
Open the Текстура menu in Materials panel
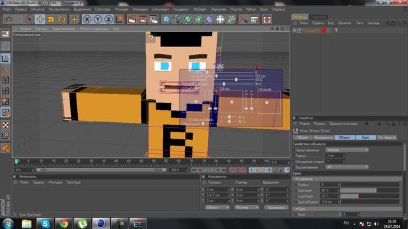click(x=73, y=183)
